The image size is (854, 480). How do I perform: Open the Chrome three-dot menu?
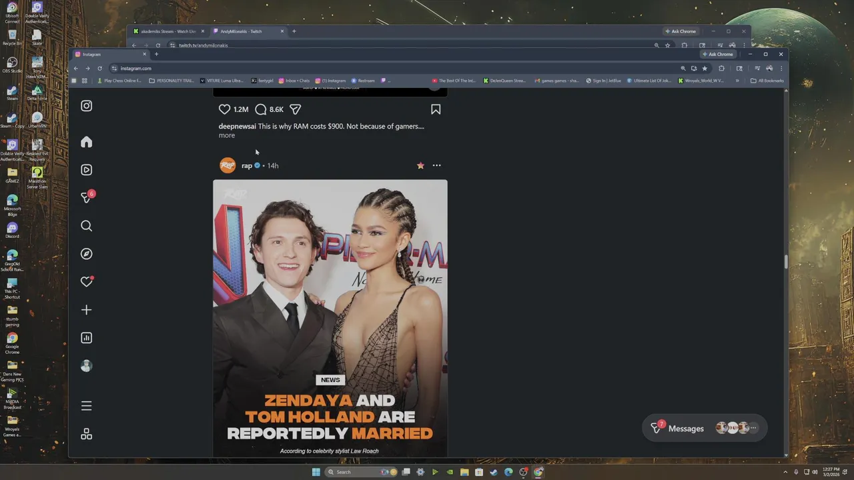pyautogui.click(x=781, y=68)
